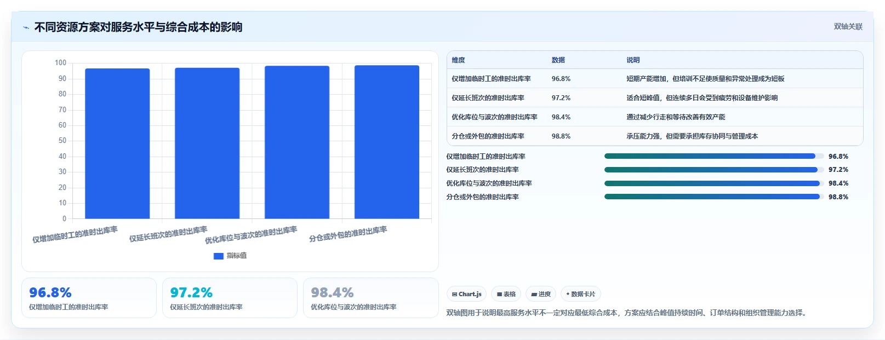The image size is (885, 340).
Task: Click the bar for 优化库位与波次的准时出库率
Action: 297,142
